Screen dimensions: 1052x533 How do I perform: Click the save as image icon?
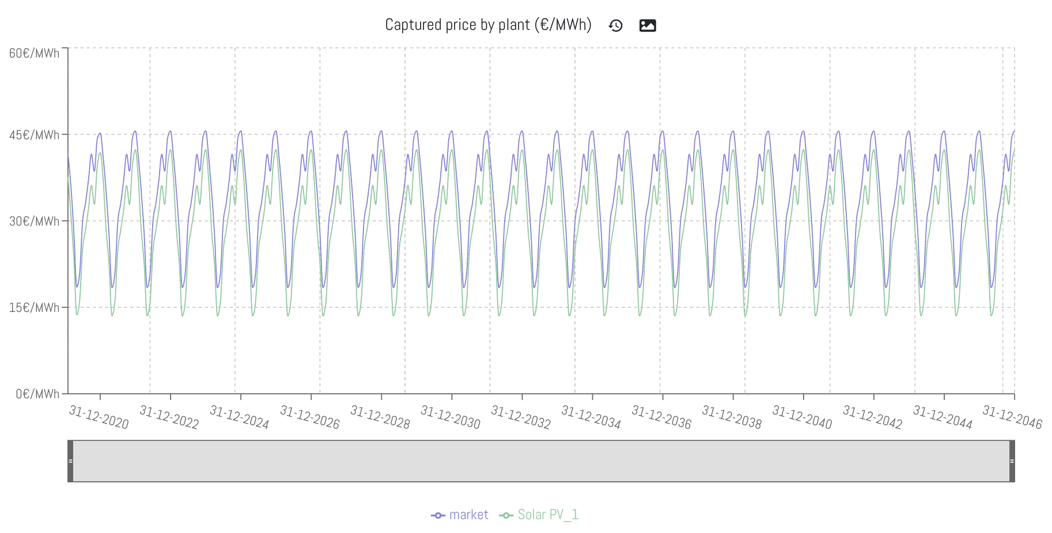tap(648, 25)
